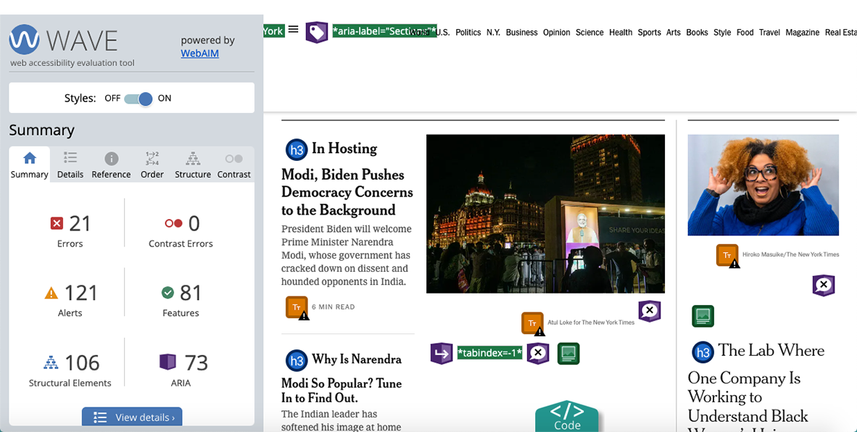Click the green offscreen image icon beside the tabindex markers
The width and height of the screenshot is (857, 432).
(568, 353)
